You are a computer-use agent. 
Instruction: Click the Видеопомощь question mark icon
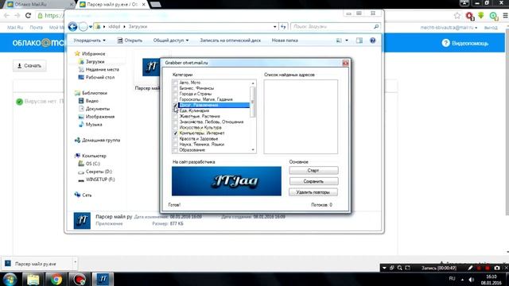[445, 43]
